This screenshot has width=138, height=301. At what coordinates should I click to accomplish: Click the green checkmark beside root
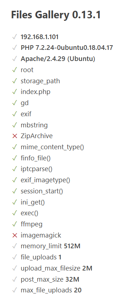click(x=15, y=70)
